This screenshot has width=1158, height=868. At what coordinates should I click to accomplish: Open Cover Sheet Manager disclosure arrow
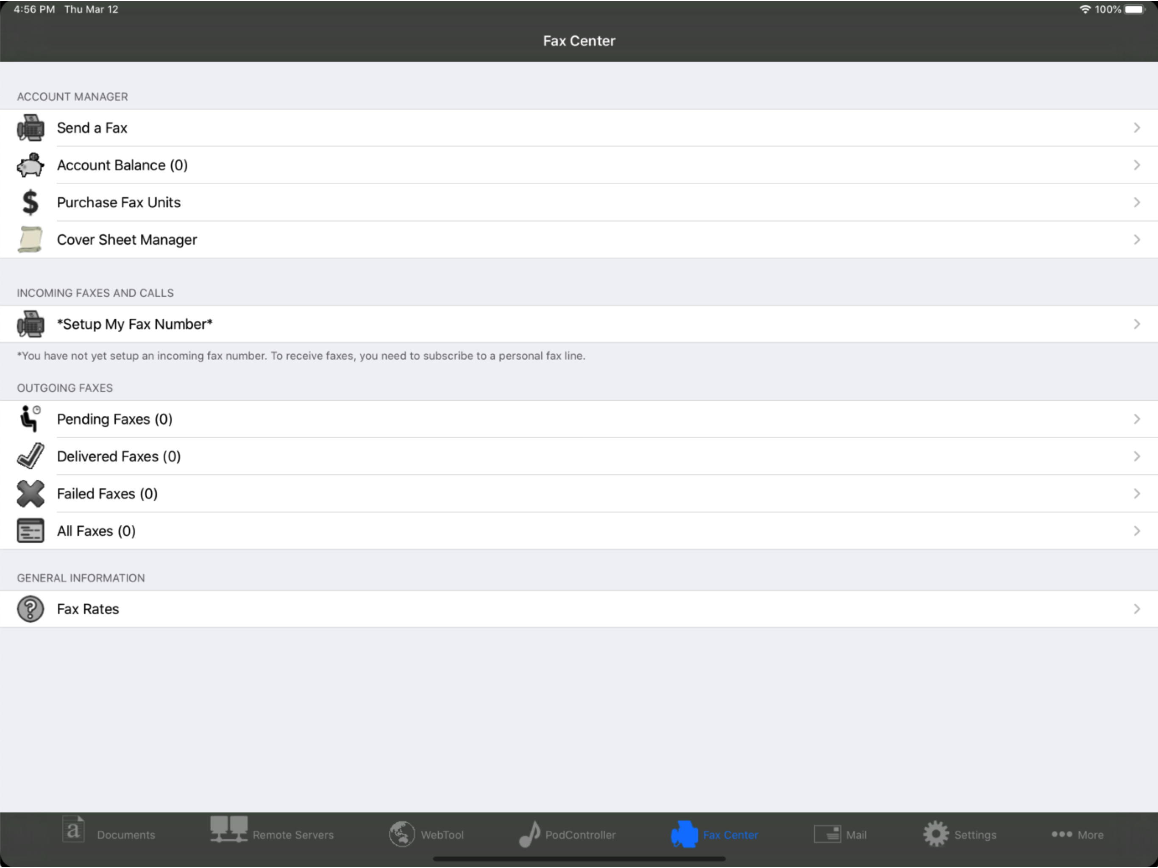pos(1136,240)
